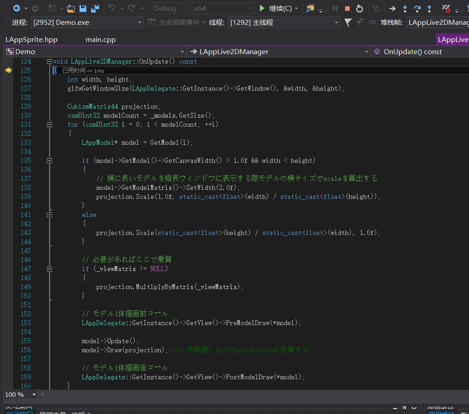Click the Navigate Backward arrow icon

[x=17, y=8]
